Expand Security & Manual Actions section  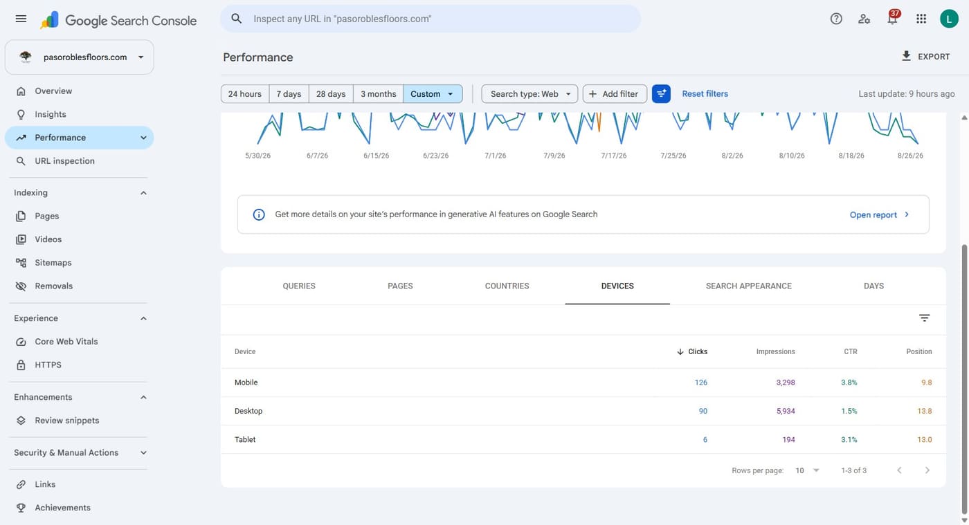[x=143, y=452]
